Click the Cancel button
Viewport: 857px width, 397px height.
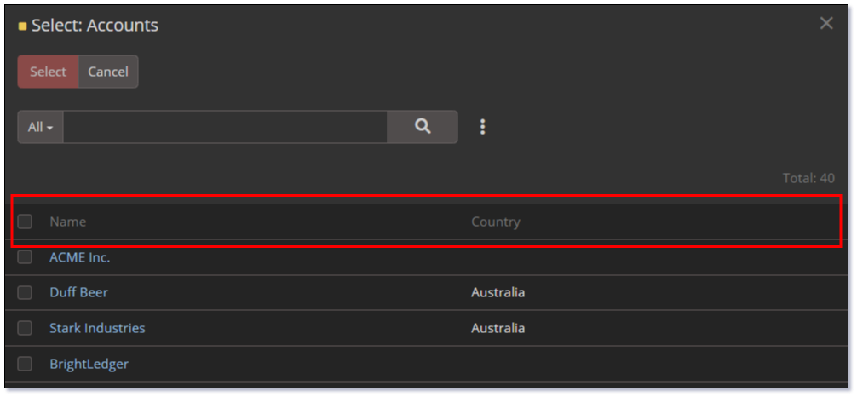pos(108,72)
